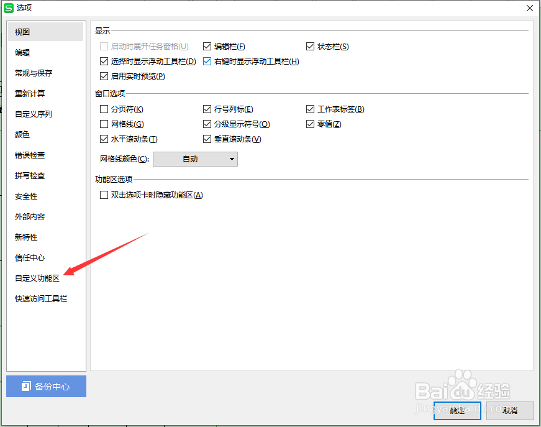541x427 pixels.
Task: Close the 选项 dialog window
Action: 530,8
